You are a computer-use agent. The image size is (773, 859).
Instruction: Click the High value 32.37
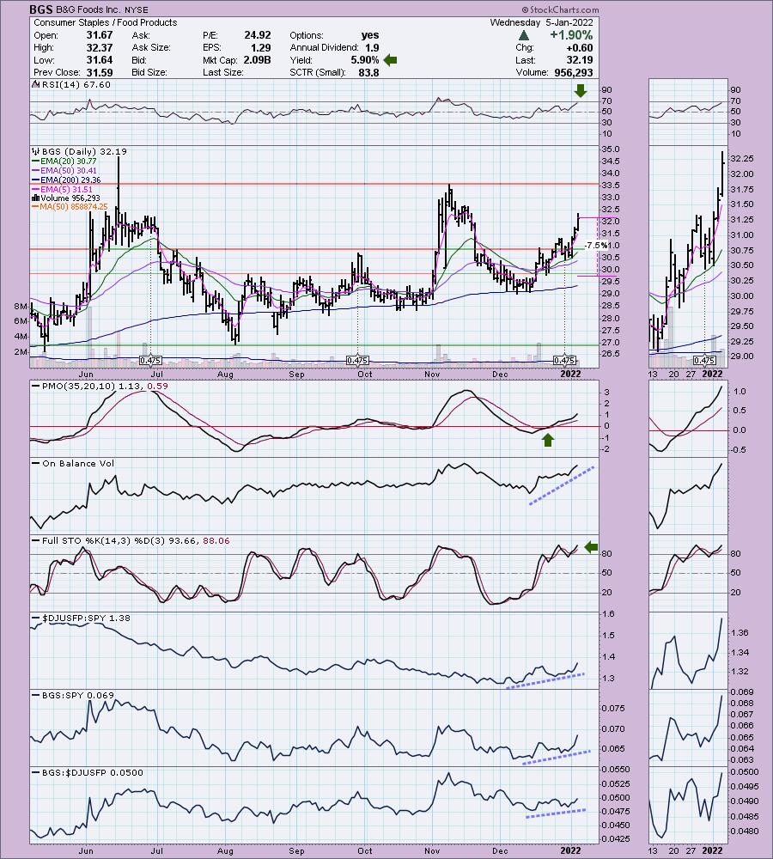[x=100, y=47]
